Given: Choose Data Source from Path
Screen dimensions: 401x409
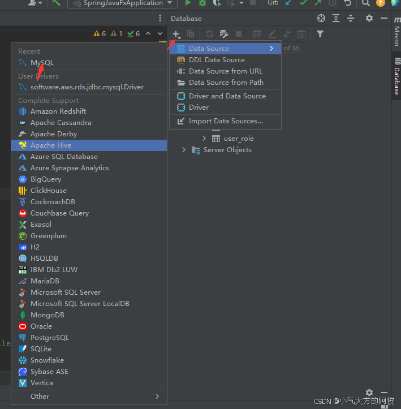Looking at the screenshot, I should coord(225,83).
